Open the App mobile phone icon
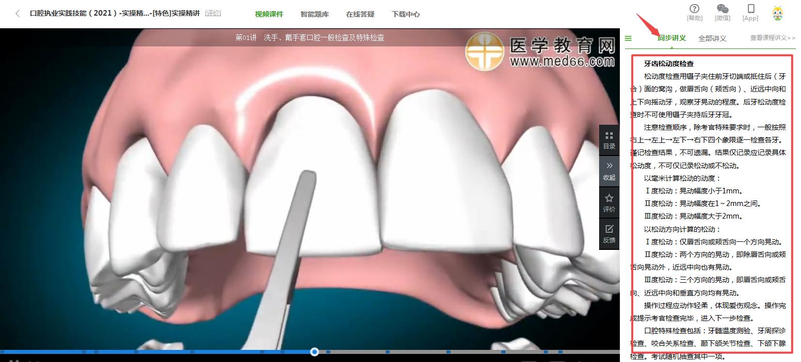 click(750, 9)
